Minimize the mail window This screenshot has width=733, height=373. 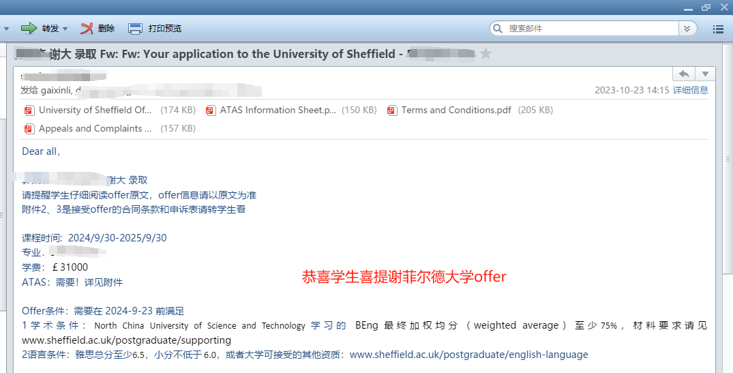pyautogui.click(x=687, y=7)
